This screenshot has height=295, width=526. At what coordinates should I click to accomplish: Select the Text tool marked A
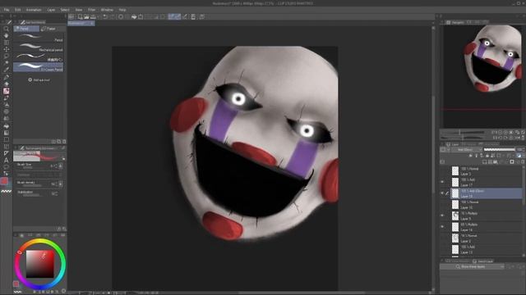tap(6, 161)
